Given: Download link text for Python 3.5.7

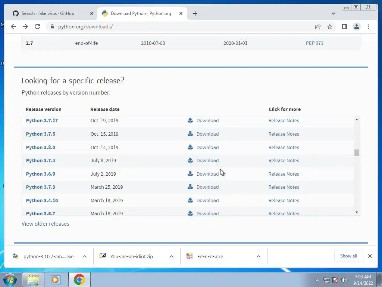Looking at the screenshot, I should pyautogui.click(x=207, y=213).
